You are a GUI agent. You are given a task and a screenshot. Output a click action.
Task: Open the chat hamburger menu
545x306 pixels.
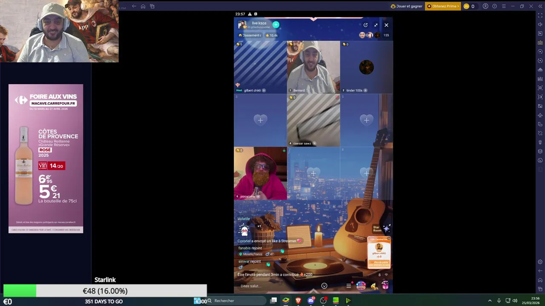tap(348, 286)
